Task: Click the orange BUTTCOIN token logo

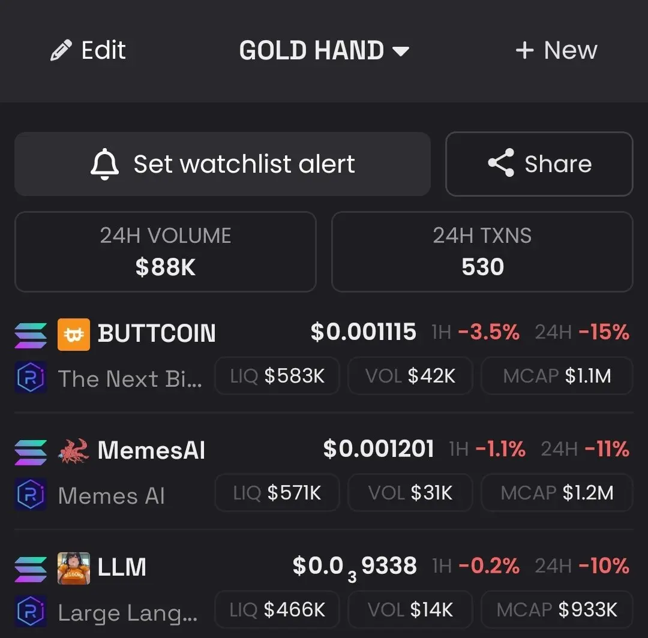Action: click(74, 335)
